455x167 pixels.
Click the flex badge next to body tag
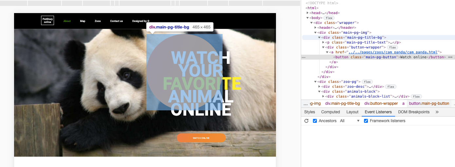[329, 18]
